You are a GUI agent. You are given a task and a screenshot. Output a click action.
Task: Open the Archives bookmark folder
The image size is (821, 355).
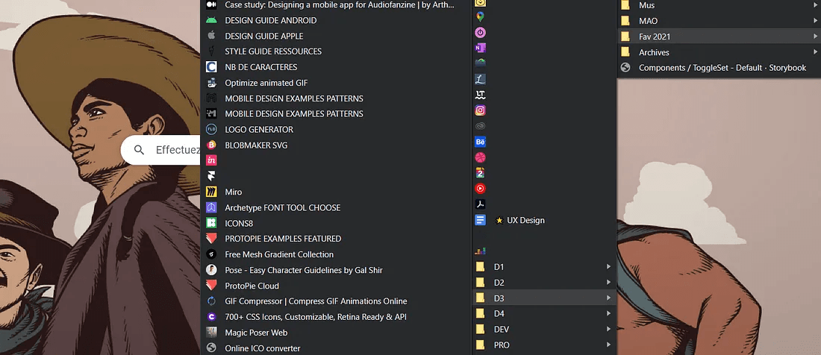pyautogui.click(x=719, y=52)
